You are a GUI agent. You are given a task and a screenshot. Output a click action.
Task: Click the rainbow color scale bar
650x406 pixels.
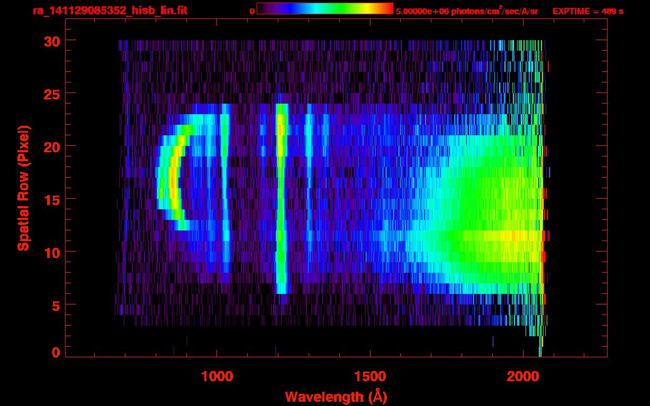coord(325,9)
